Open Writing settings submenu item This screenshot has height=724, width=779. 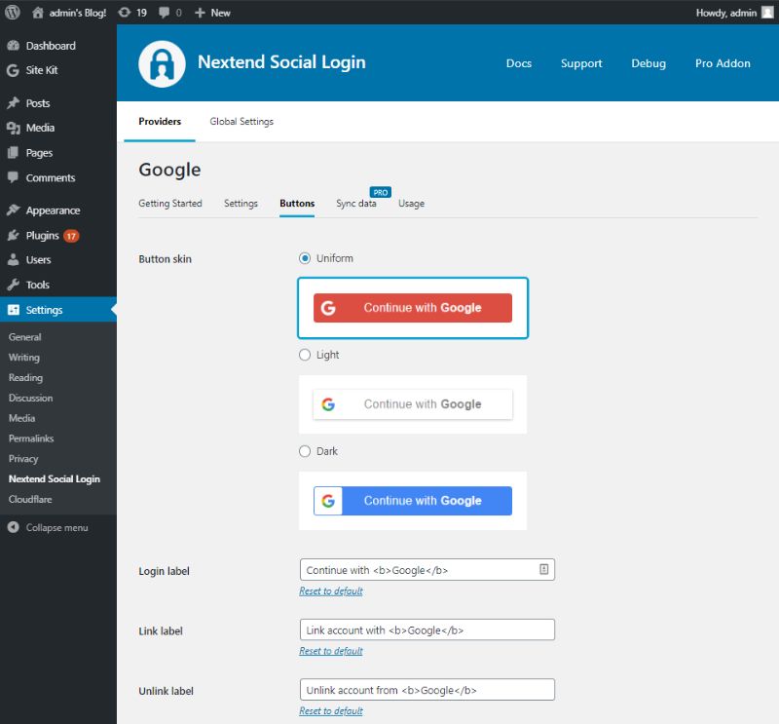pos(23,358)
